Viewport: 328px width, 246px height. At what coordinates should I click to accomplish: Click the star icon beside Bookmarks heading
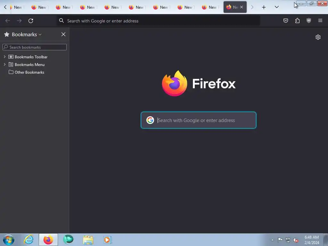click(7, 35)
